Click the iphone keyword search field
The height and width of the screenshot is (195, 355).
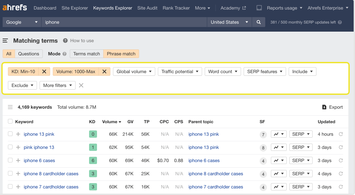tap(124, 22)
